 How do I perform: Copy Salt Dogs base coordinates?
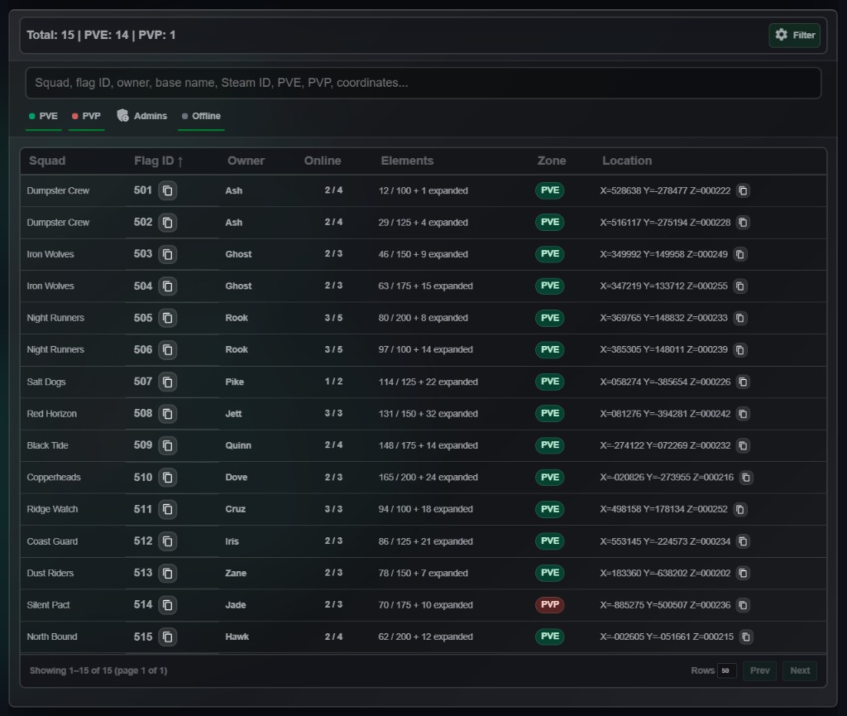coord(744,382)
